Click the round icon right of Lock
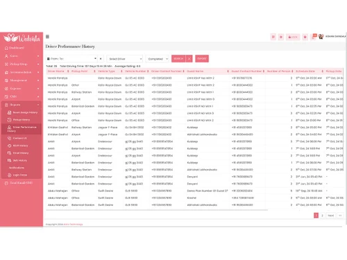 305,37
